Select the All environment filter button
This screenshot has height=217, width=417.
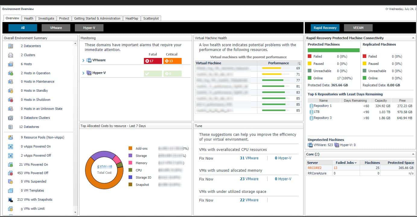point(23,28)
